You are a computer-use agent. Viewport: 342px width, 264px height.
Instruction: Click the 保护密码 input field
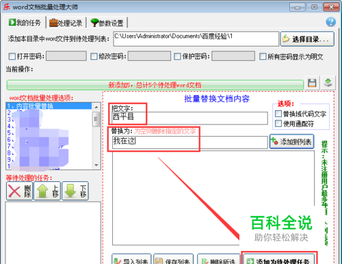[233, 56]
